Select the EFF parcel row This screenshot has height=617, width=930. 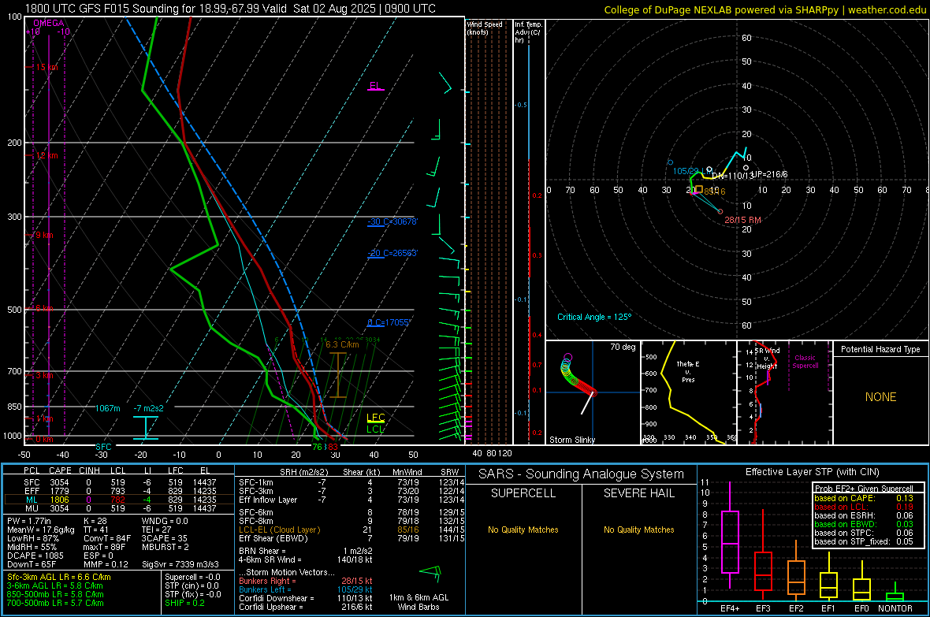pyautogui.click(x=119, y=491)
